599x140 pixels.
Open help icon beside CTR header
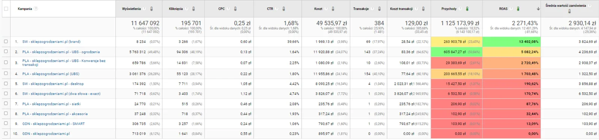277,9
